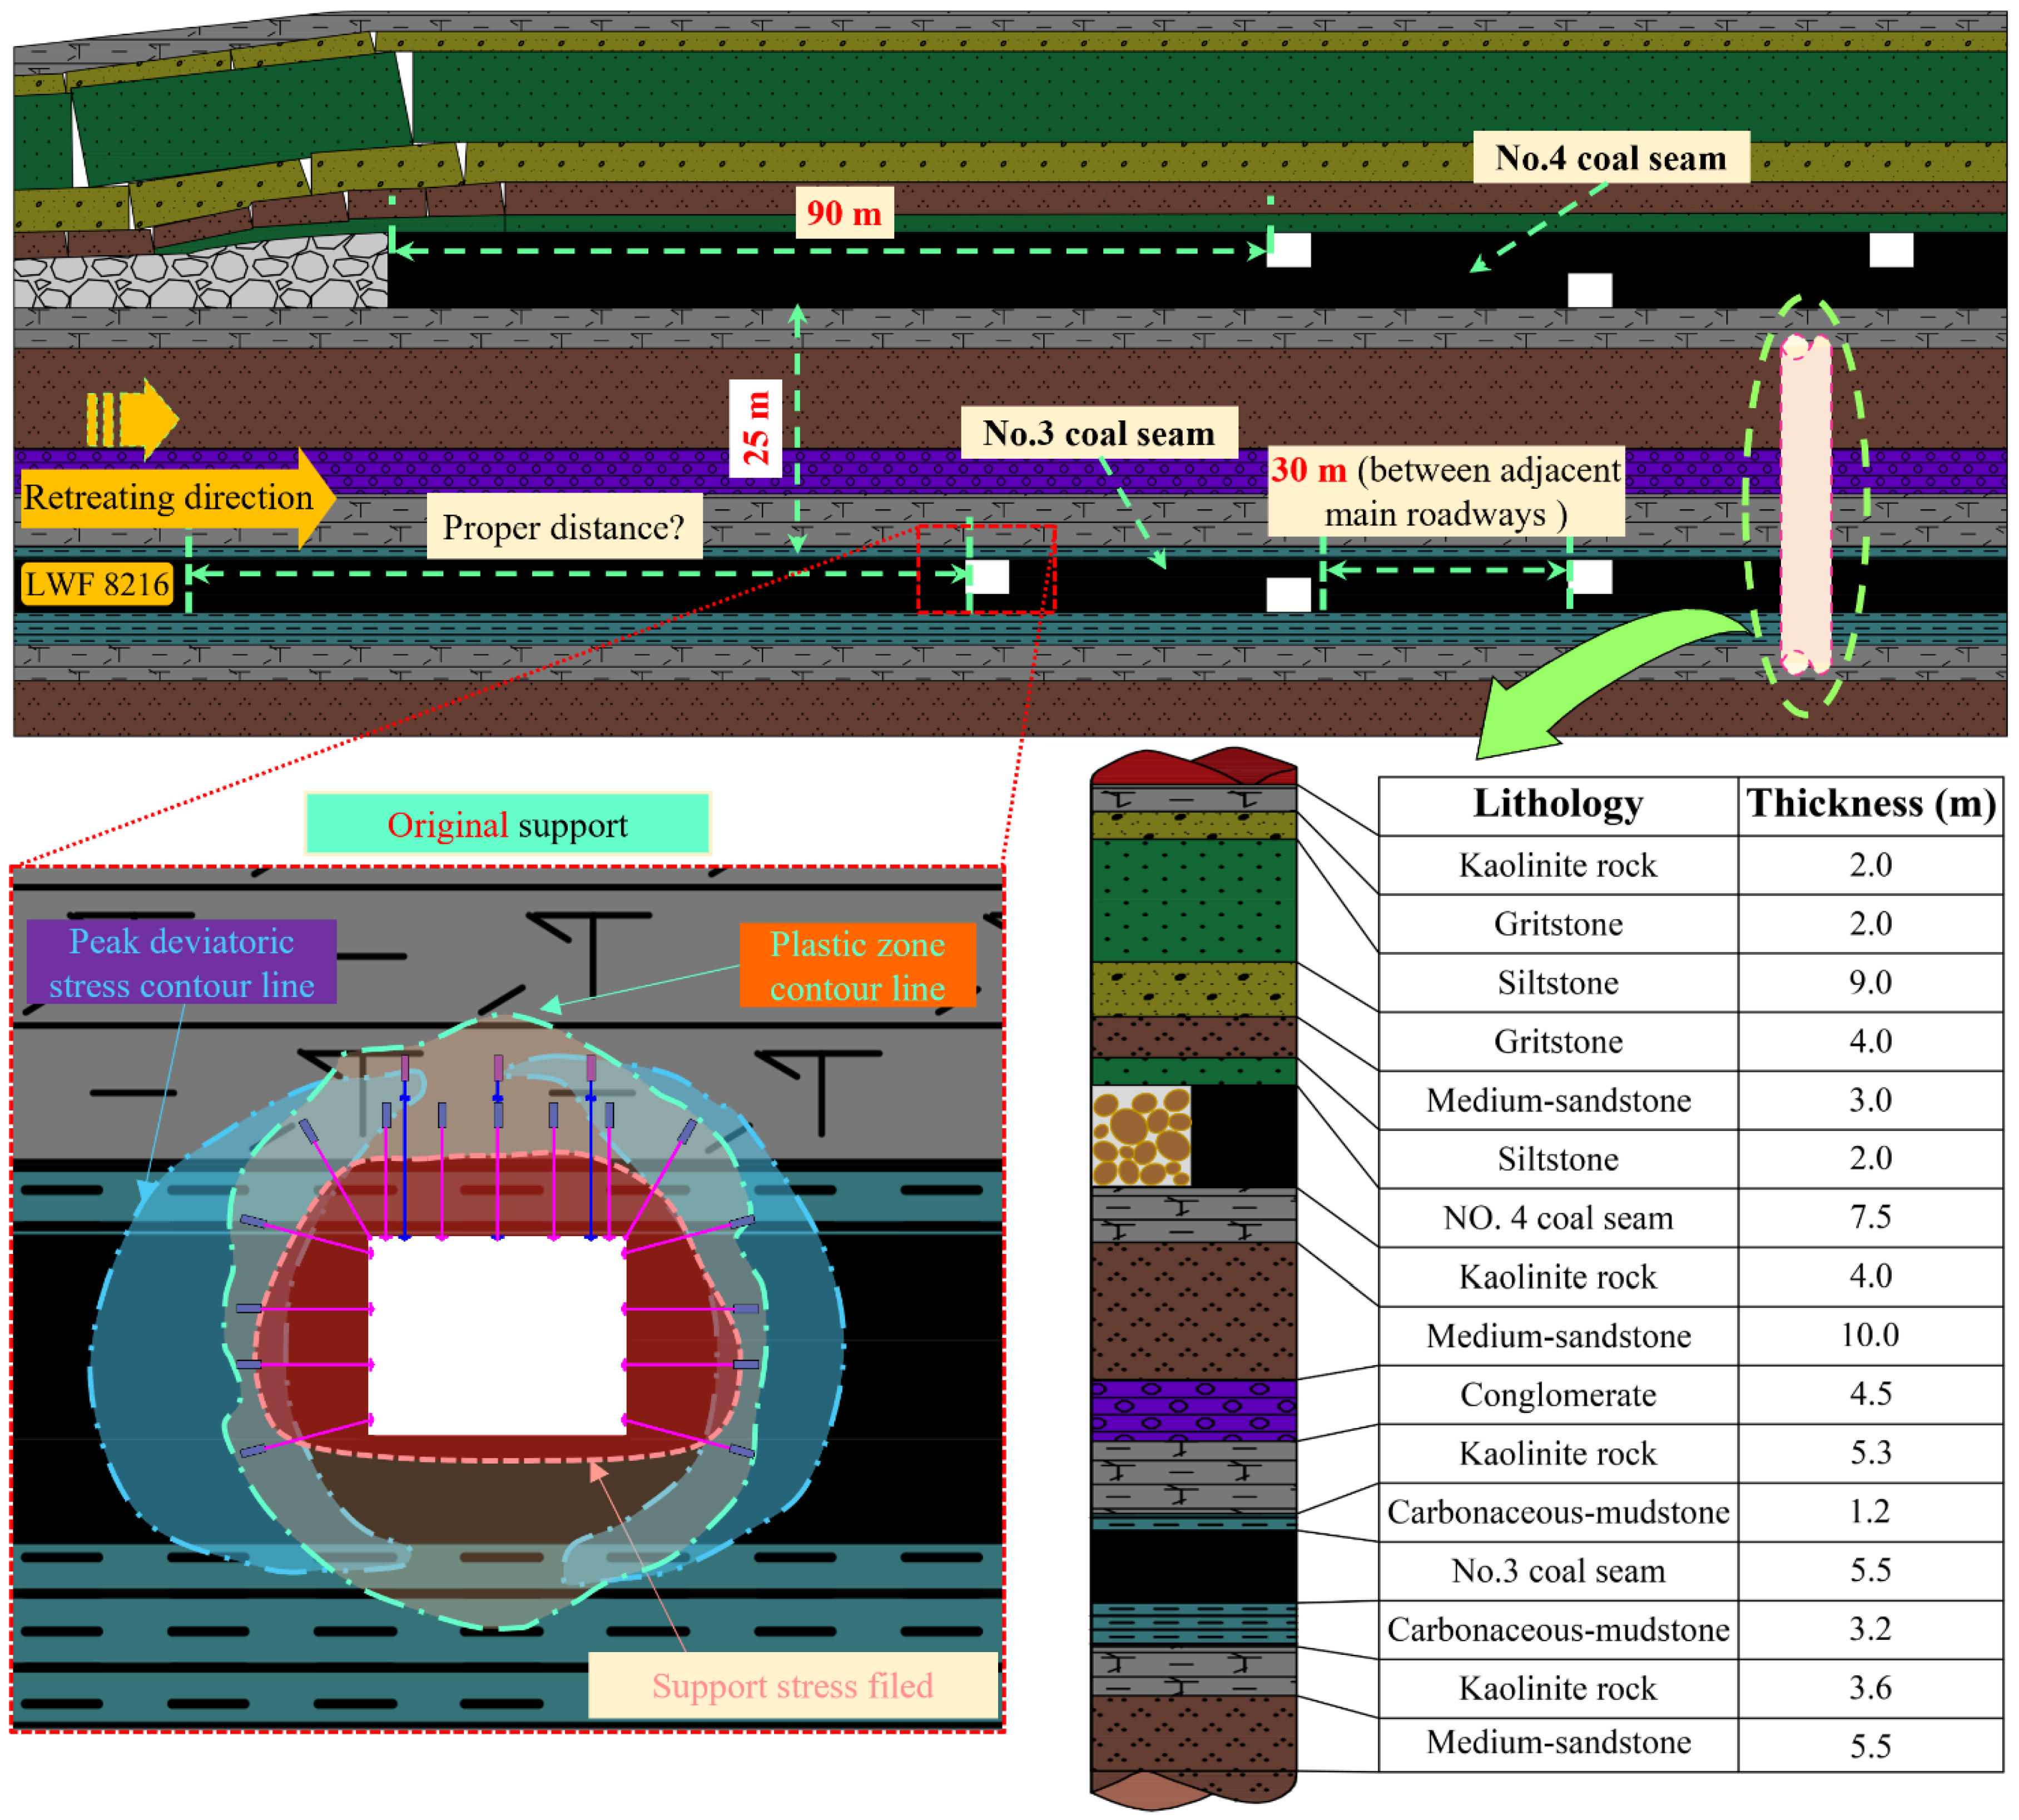2019x1820 pixels.
Task: Click the Lithology column header
Action: (x=1557, y=804)
